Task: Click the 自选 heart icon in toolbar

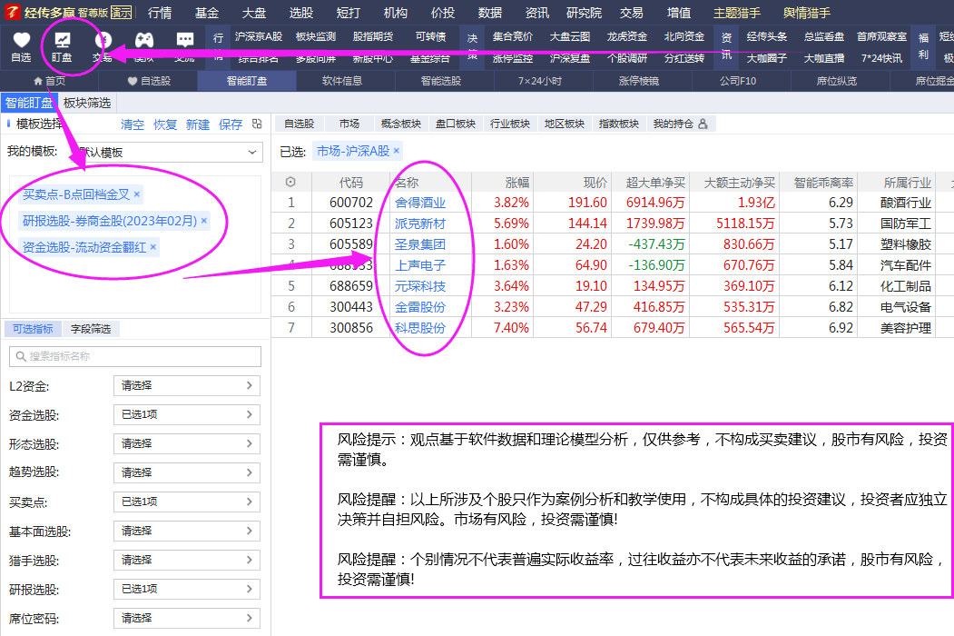Action: coord(21,40)
